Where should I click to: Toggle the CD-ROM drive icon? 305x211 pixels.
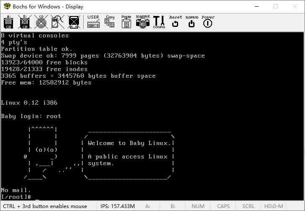click(x=41, y=22)
